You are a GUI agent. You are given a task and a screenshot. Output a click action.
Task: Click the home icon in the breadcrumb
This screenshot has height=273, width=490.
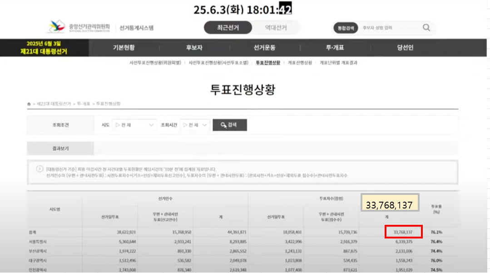coord(29,104)
